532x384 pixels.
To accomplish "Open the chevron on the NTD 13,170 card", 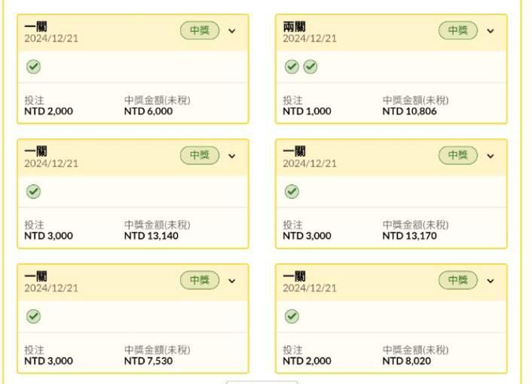I will (491, 156).
